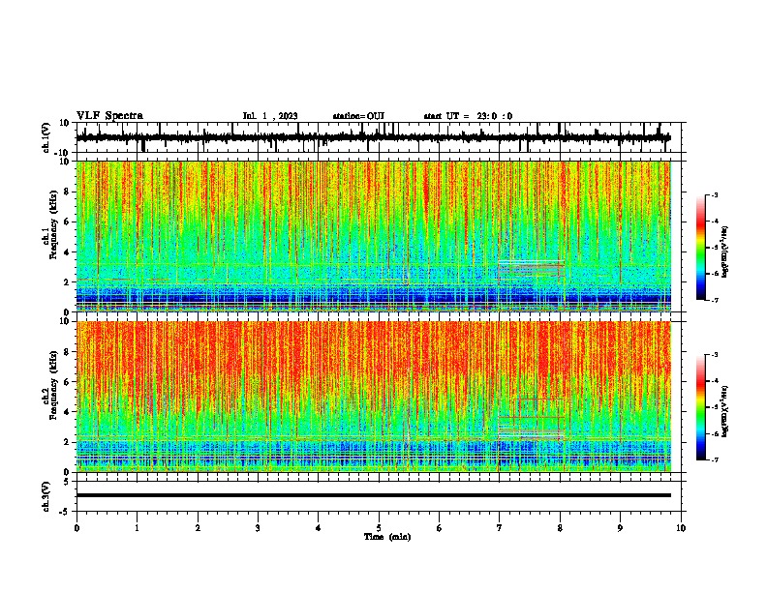This screenshot has height=592, width=767.
Task: Click the "2" kHz tick on ch.1 frequency axis
Action: [68, 281]
